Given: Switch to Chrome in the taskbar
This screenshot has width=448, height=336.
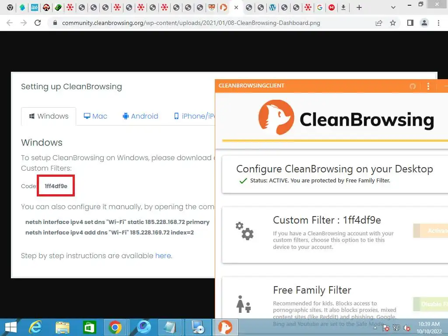Looking at the screenshot, I should pyautogui.click(x=115, y=327).
